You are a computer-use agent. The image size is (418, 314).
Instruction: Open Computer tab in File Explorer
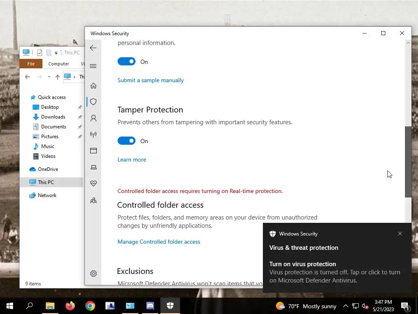coord(59,64)
